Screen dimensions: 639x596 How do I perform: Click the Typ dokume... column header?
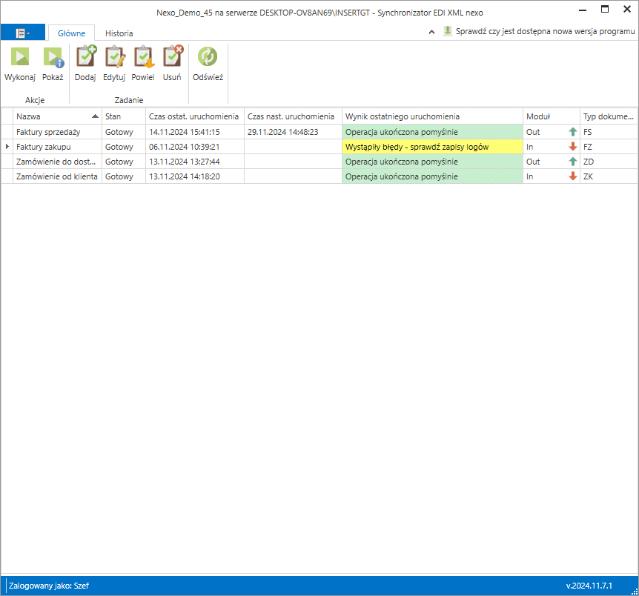pyautogui.click(x=609, y=116)
